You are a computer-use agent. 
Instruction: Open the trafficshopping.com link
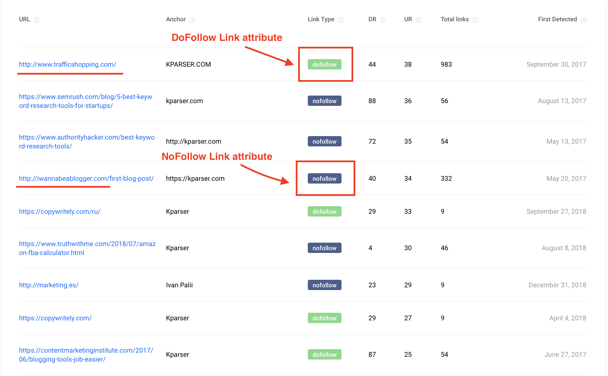[67, 64]
